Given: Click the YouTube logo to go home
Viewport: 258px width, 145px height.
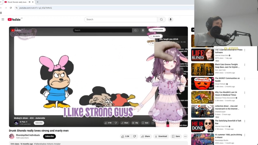Looking at the screenshot, I should pyautogui.click(x=14, y=19).
